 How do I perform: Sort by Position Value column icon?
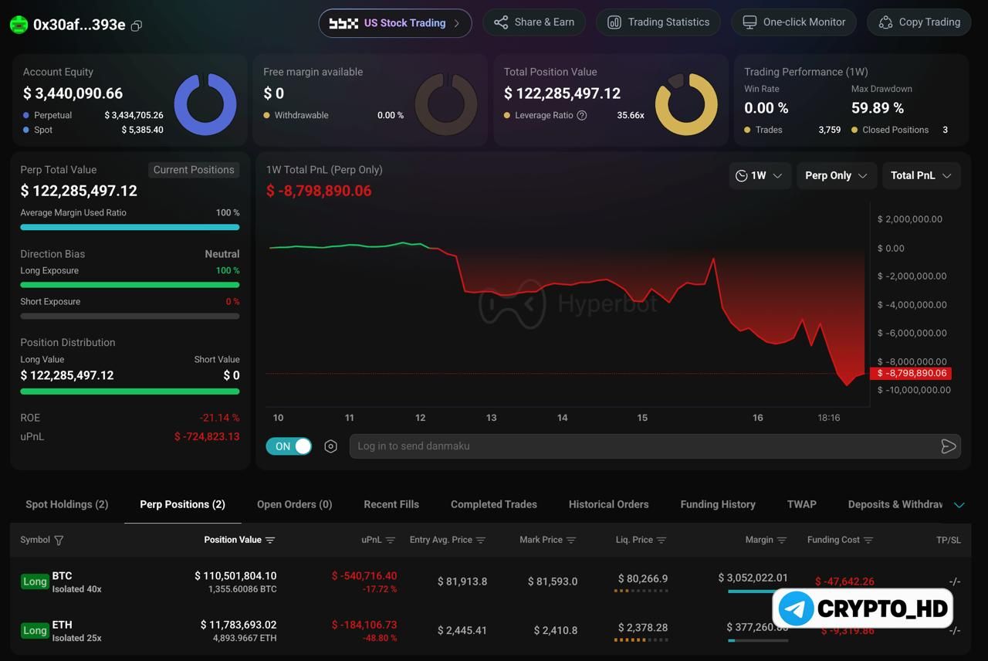coord(270,541)
